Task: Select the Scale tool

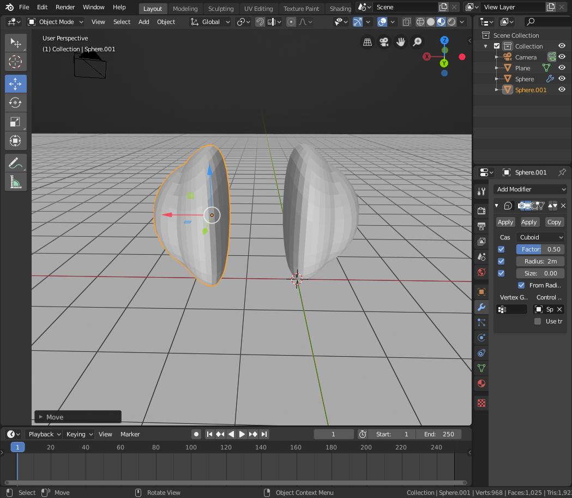Action: point(16,122)
